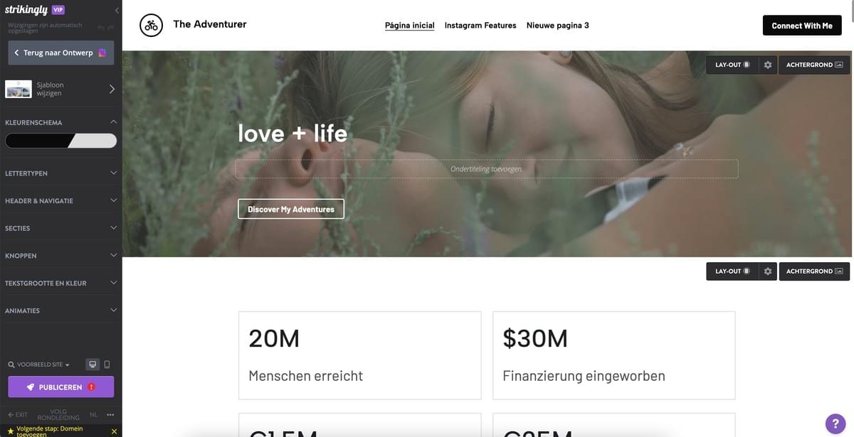Dismiss the Volgende stap domain notification

pos(114,431)
